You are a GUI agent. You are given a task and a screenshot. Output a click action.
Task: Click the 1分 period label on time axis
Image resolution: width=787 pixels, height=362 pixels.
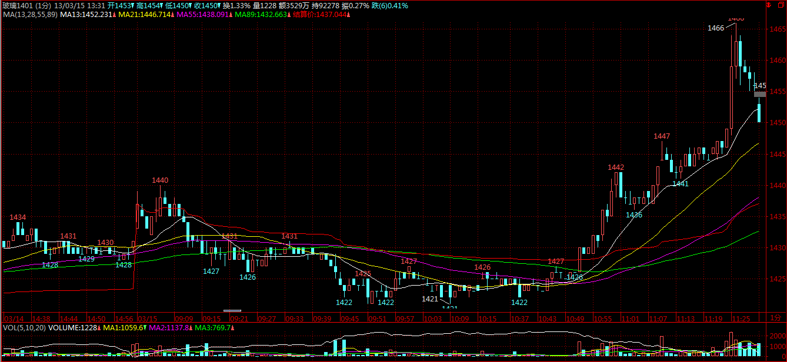click(x=775, y=317)
